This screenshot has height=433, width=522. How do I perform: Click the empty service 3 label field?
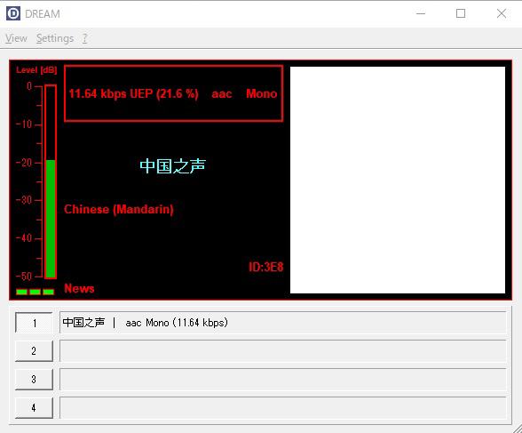283,380
